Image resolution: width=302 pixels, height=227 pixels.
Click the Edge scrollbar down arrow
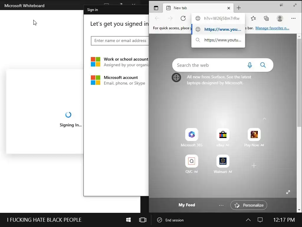(299, 210)
